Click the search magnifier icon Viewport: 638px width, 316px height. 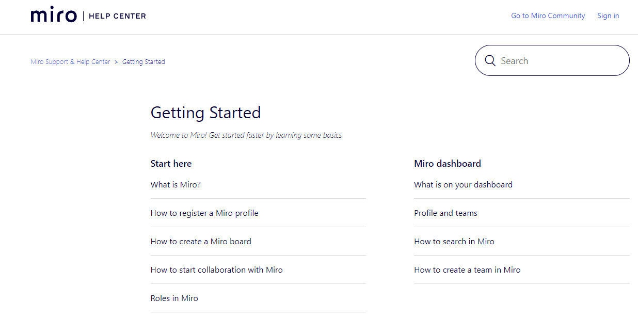tap(490, 61)
